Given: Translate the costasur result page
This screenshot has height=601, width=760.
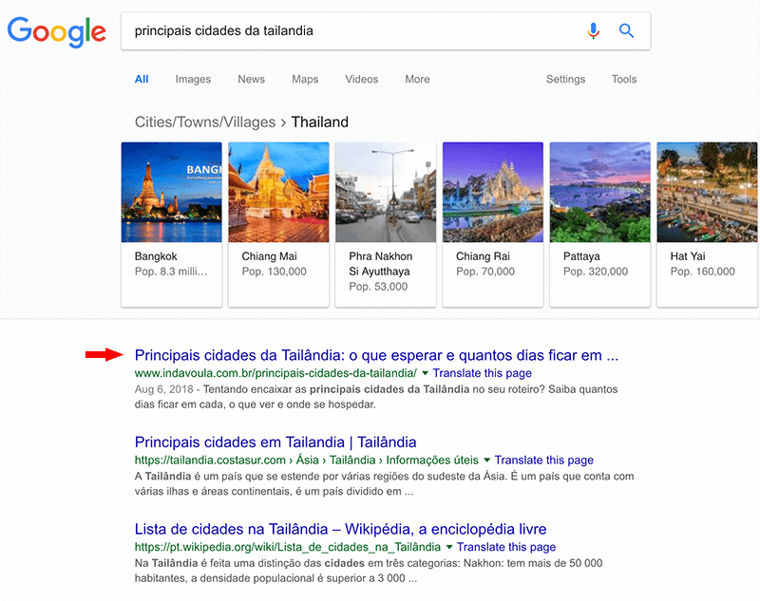Looking at the screenshot, I should coord(543,460).
